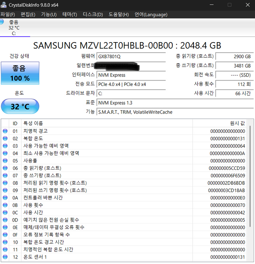Screen dimensions: 255x264
Task: Click the 32 °C temperature button
Action: [x=20, y=106]
